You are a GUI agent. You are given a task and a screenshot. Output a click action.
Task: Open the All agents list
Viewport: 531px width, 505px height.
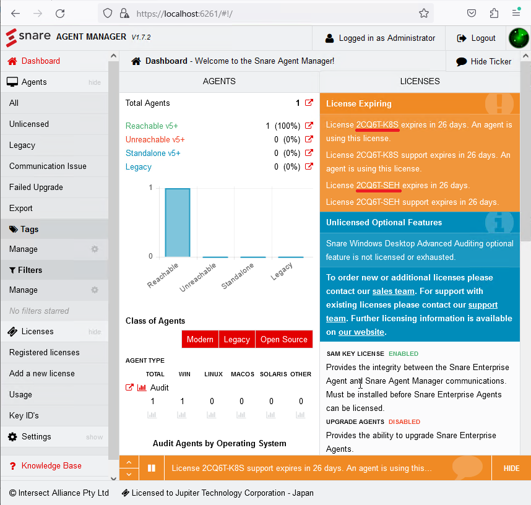pyautogui.click(x=54, y=103)
